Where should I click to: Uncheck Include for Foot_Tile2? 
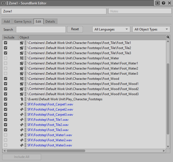point(5,48)
